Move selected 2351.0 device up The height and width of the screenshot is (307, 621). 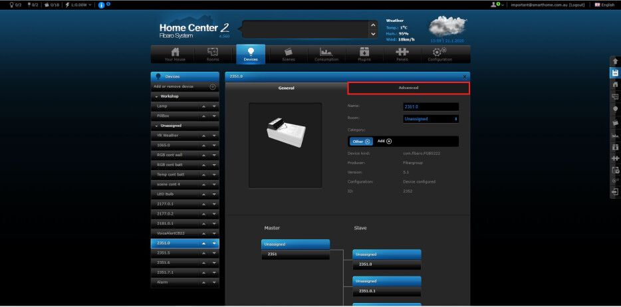(x=204, y=243)
